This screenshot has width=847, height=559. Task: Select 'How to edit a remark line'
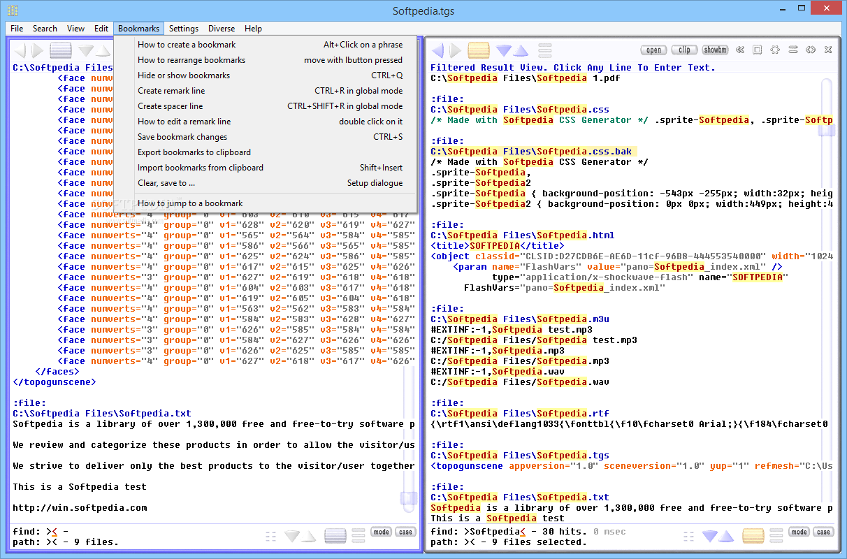[266, 122]
